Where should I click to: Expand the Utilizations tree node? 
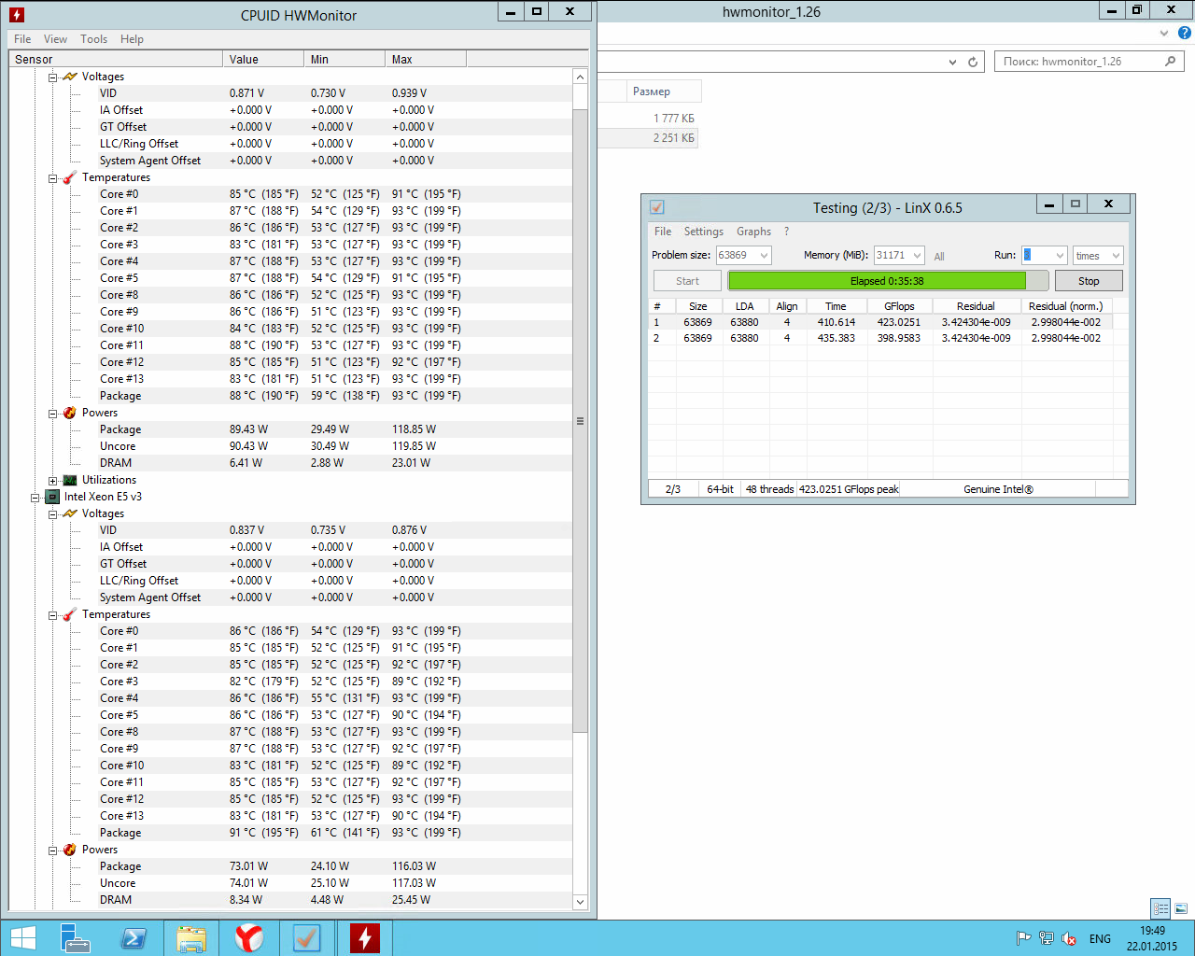[53, 481]
